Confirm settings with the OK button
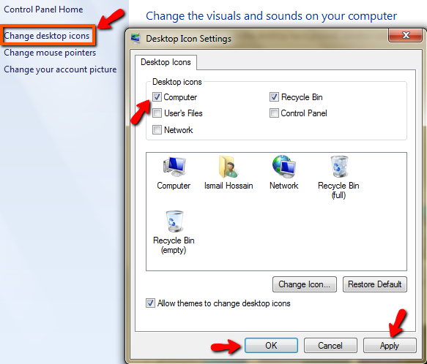The height and width of the screenshot is (364, 427). pos(271,346)
